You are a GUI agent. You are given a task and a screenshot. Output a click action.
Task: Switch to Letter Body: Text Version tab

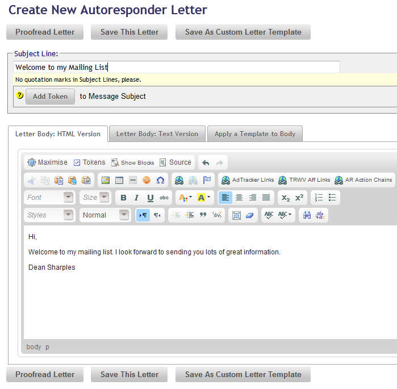click(157, 134)
